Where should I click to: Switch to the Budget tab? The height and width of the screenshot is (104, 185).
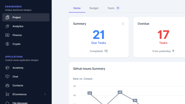(94, 8)
